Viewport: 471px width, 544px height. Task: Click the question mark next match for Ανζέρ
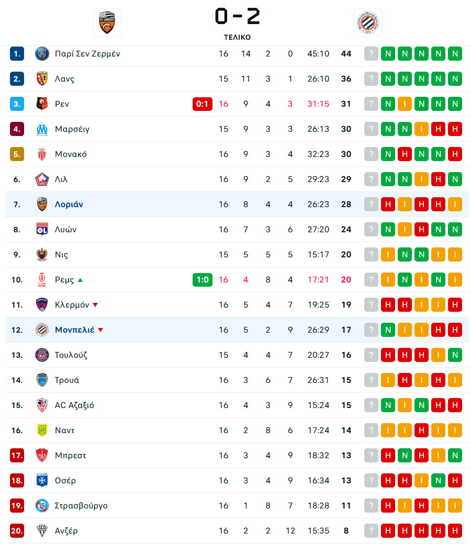point(371,530)
